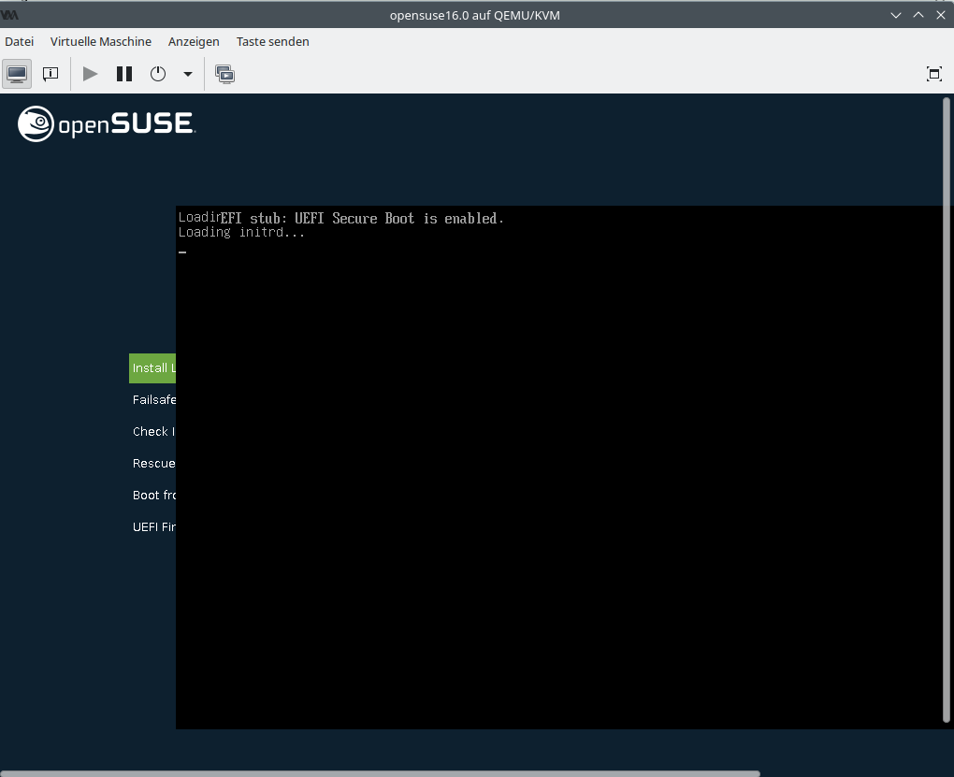Open the Taste senden menu

click(272, 41)
